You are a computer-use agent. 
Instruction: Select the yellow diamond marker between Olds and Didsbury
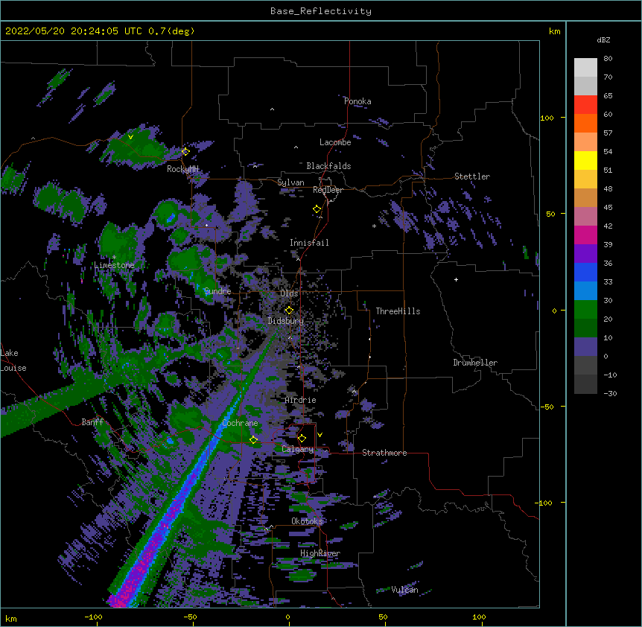click(289, 311)
